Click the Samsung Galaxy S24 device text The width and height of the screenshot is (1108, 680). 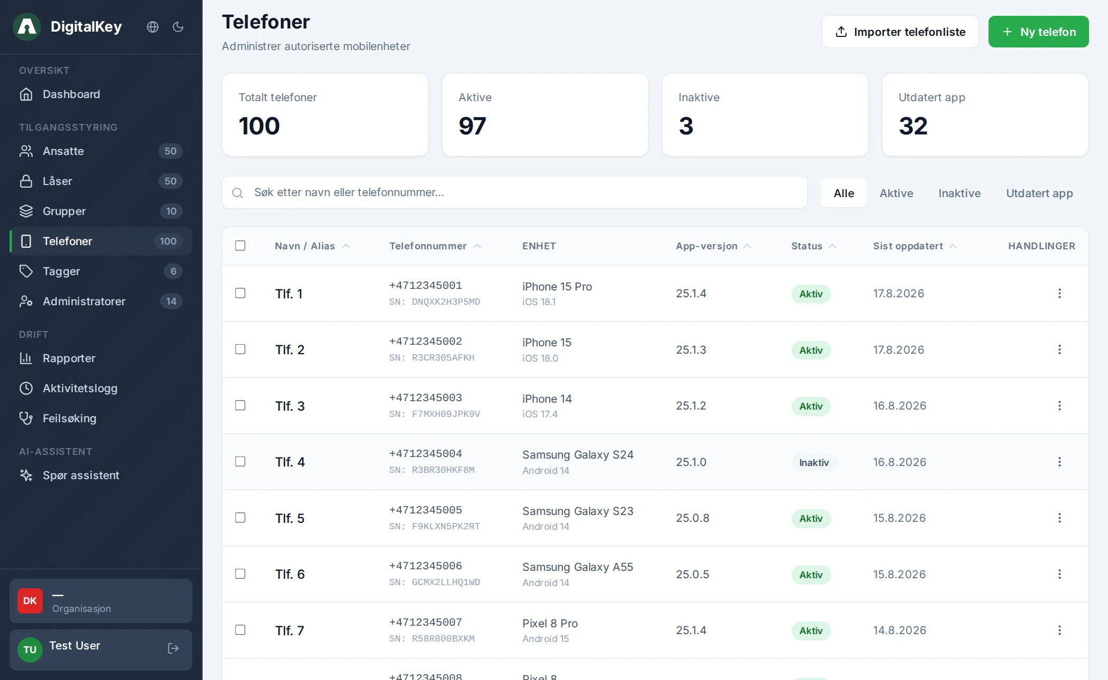click(578, 455)
